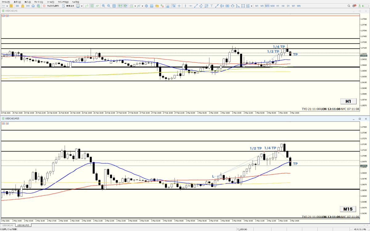Zoom out with the minus magnifier
This screenshot has height=231, width=370.
[x=109, y=6]
